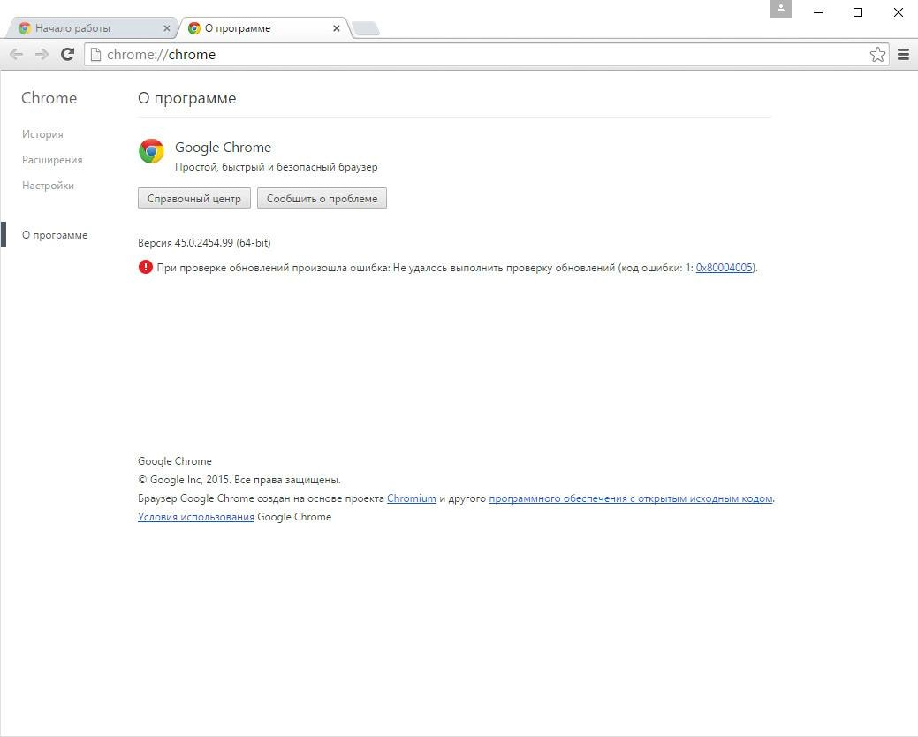The width and height of the screenshot is (918, 737).
Task: Click the Google Chrome logo icon
Action: [151, 151]
